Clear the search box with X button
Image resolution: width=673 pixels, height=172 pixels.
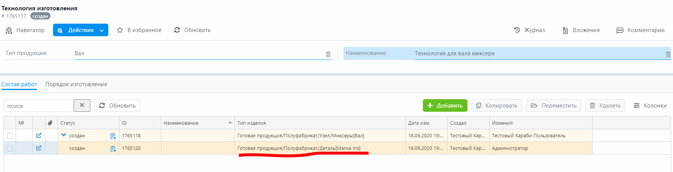click(82, 105)
